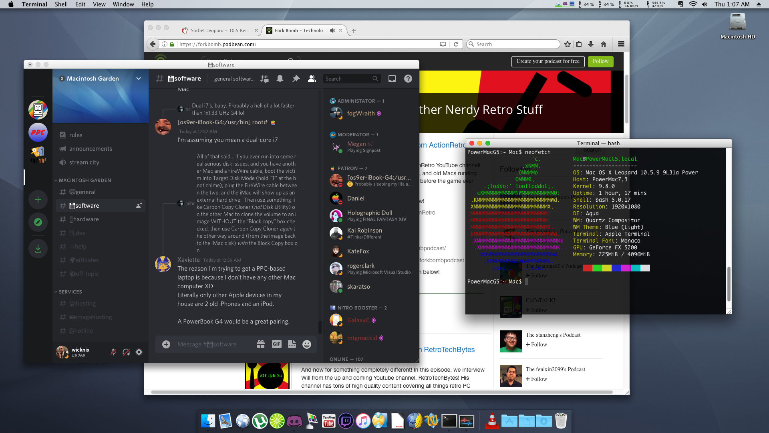The width and height of the screenshot is (769, 433).
Task: Click the notification bell icon in Discord
Action: coord(280,79)
